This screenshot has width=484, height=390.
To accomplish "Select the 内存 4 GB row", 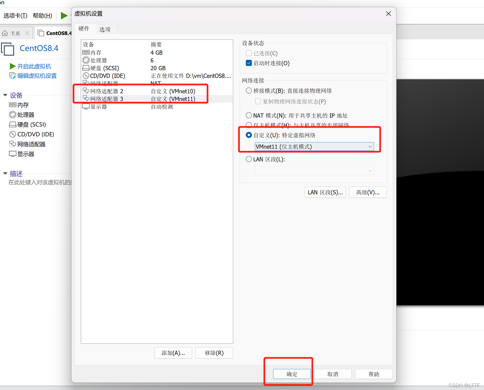I will (157, 52).
